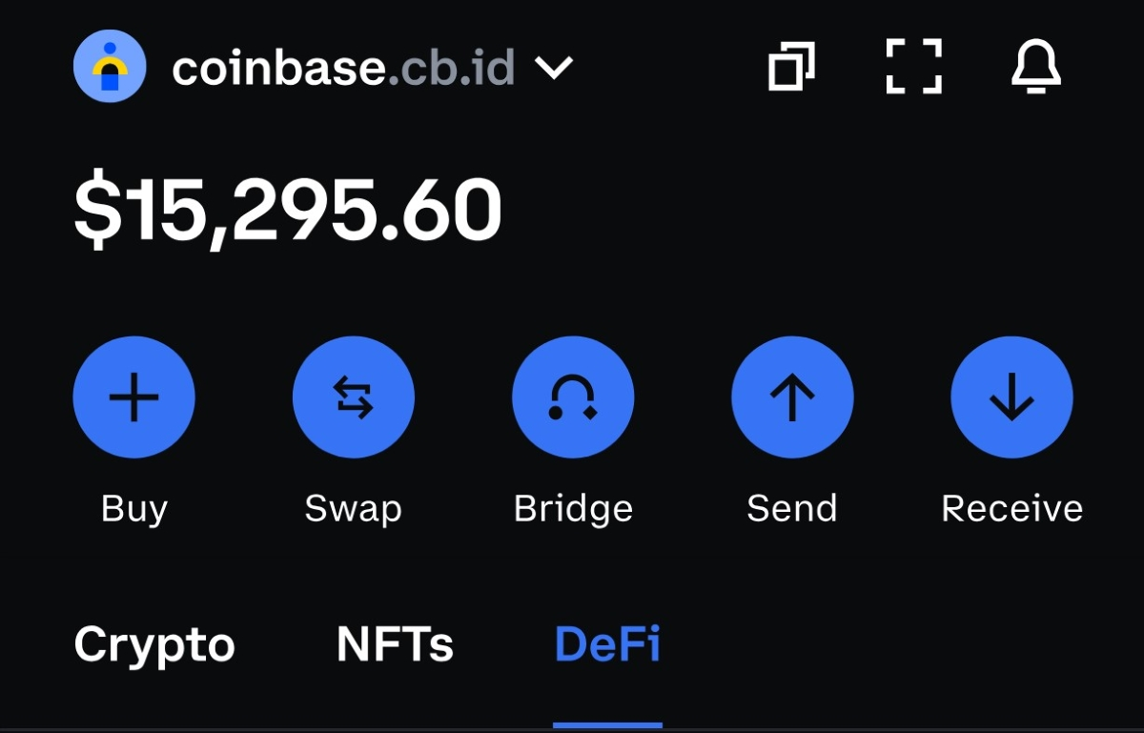Switch to the NFTs tab
Screen dimensions: 1144x733
(x=395, y=644)
